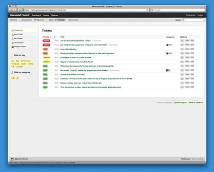The height and width of the screenshot is (172, 214).
Task: Filter tickets by the 'paypal' tag
Action: 23,64
